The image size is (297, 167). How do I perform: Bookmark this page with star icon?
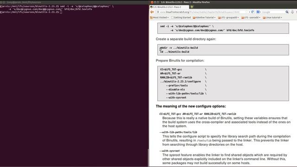[246, 12]
